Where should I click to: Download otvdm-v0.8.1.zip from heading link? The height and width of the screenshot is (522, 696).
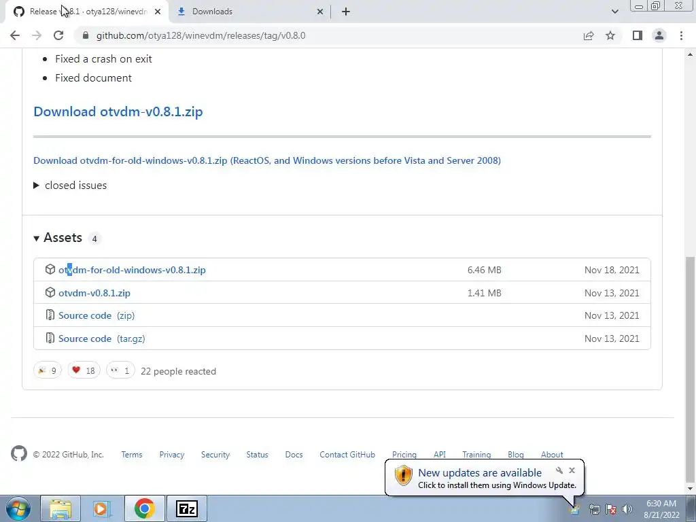pyautogui.click(x=118, y=111)
